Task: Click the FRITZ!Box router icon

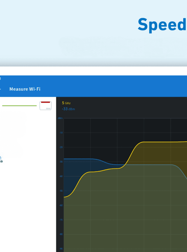Action: (45, 105)
